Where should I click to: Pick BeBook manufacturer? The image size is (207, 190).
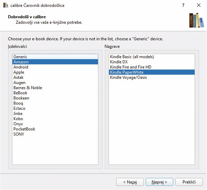[55, 93]
